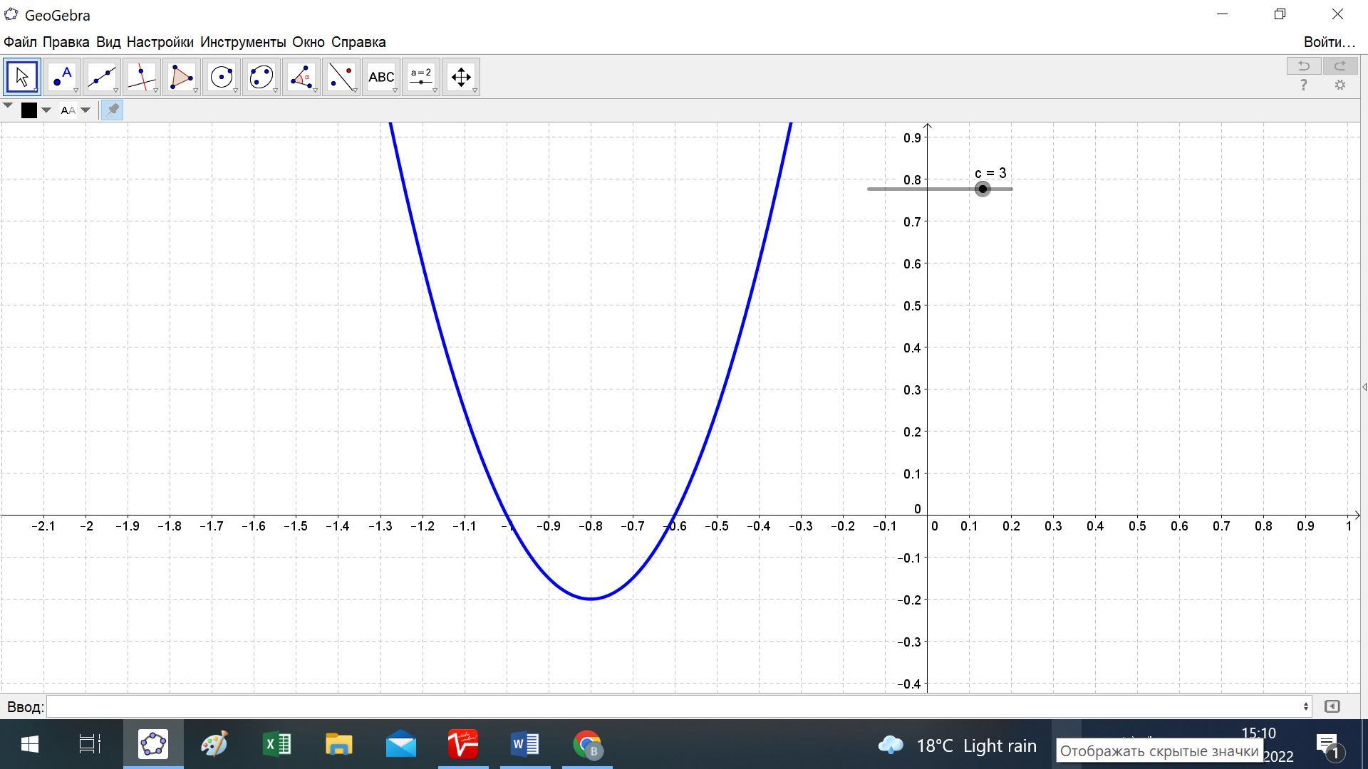Click the weather widget 18°C Light rain
Screen dimensions: 1368x769
pyautogui.click(x=957, y=746)
